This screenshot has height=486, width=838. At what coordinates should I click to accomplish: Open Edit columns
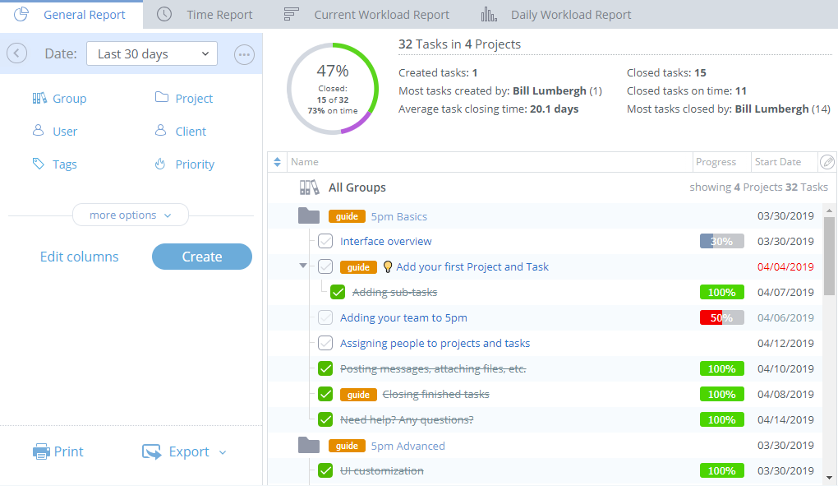click(79, 257)
